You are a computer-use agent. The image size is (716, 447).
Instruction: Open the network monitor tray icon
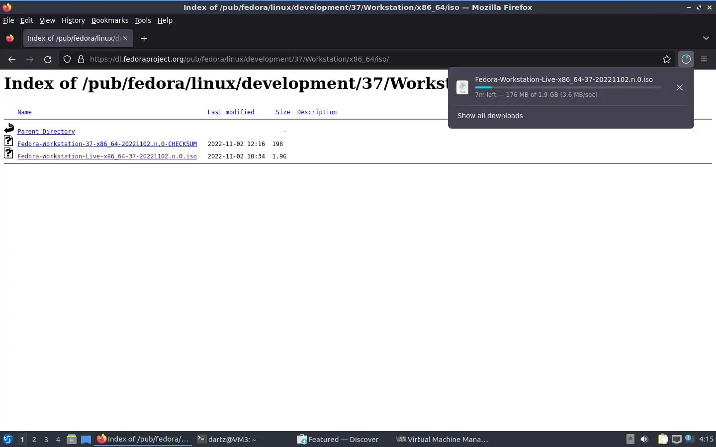[677, 439]
